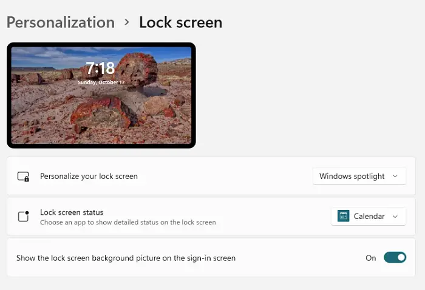Click the lock screen icon beside Personalize
The height and width of the screenshot is (290, 425).
23,177
